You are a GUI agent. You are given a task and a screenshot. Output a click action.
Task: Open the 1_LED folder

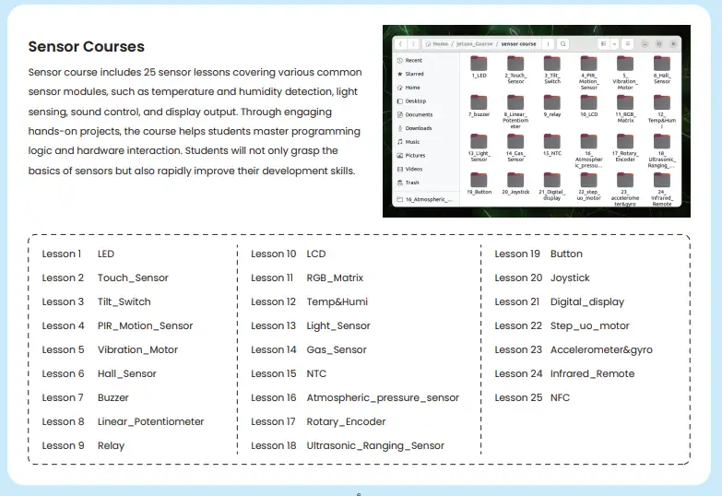click(479, 65)
